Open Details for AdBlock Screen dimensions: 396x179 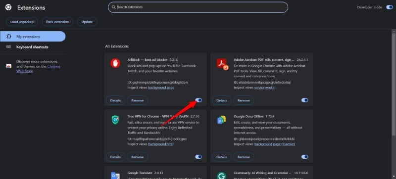[x=115, y=100]
